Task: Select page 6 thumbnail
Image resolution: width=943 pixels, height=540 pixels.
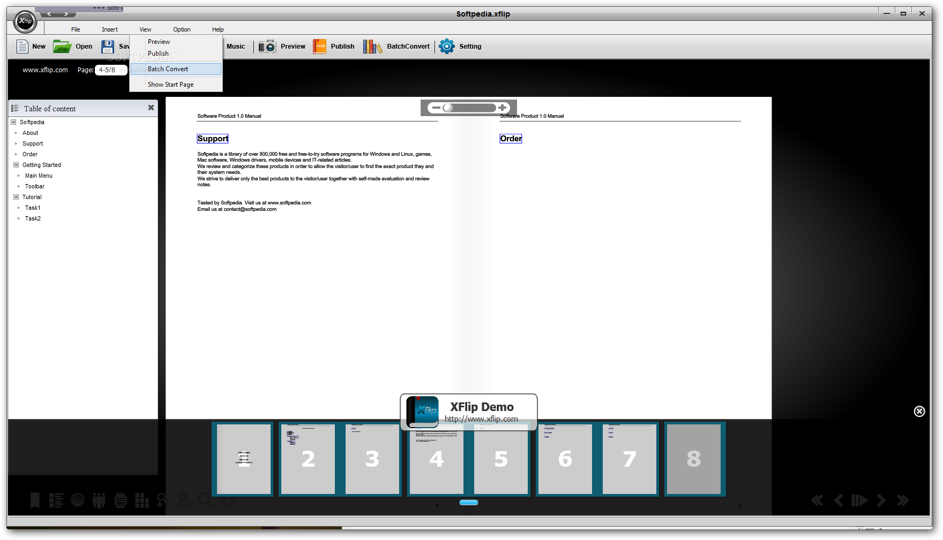Action: pyautogui.click(x=565, y=459)
